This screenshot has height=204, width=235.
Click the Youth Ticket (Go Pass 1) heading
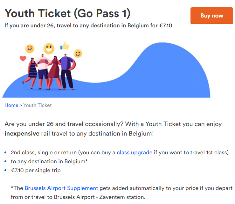point(67,13)
